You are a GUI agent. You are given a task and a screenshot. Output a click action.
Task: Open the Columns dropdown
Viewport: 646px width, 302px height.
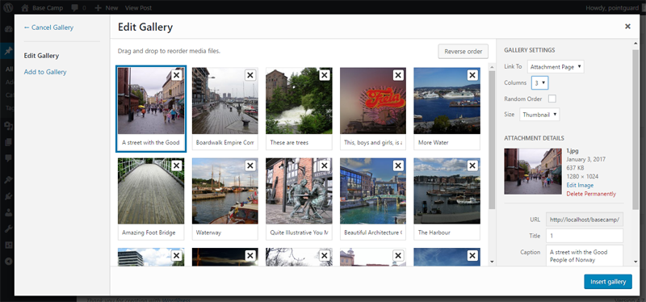[539, 83]
